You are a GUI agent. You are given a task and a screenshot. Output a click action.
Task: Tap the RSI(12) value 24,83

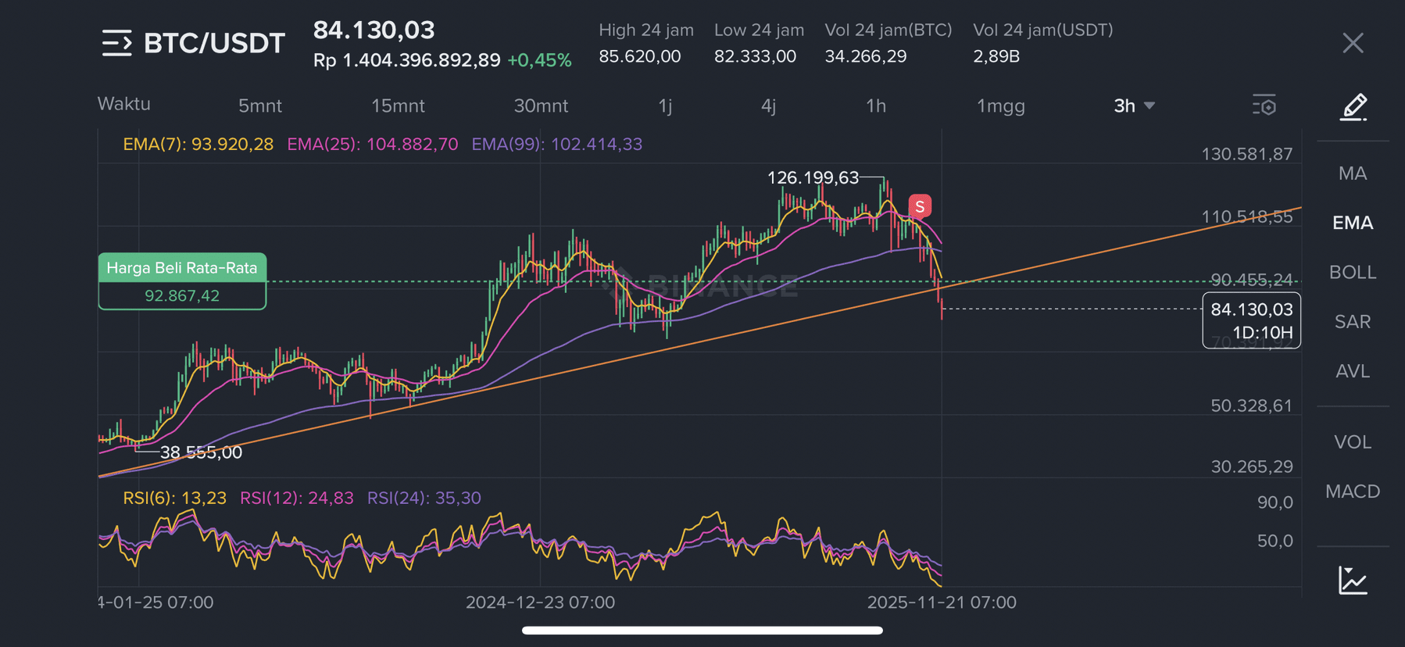click(329, 499)
